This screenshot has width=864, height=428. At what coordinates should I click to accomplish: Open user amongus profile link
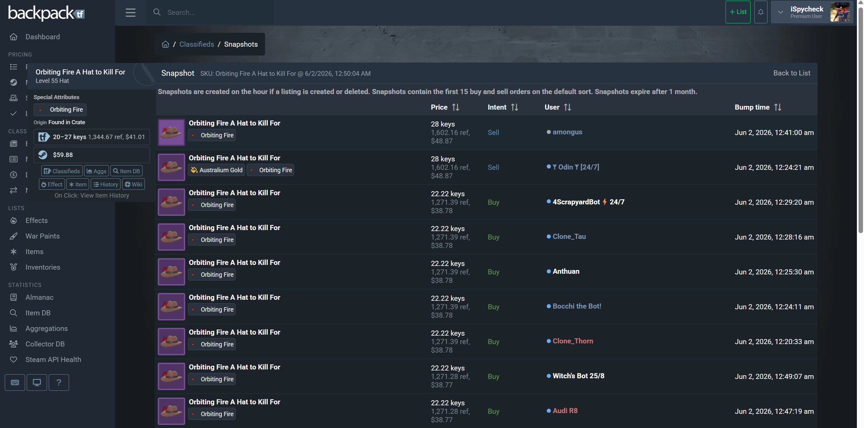(x=567, y=132)
